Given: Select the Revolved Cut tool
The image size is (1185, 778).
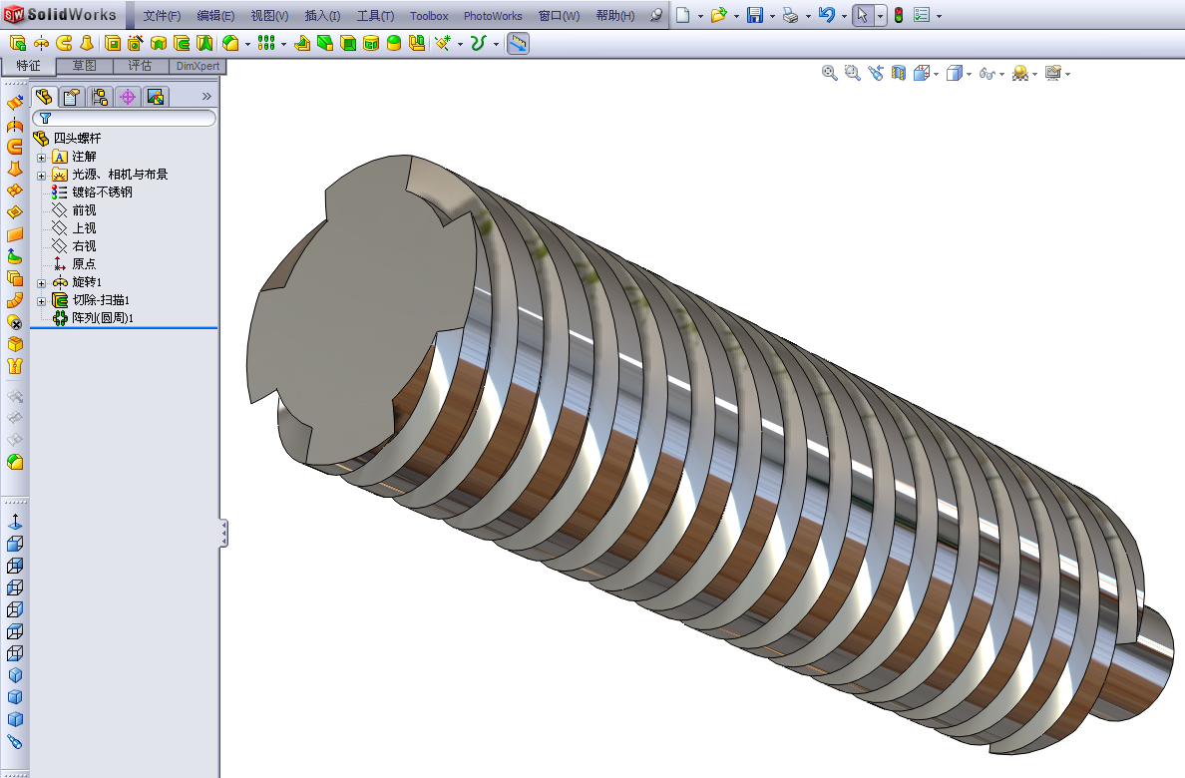Looking at the screenshot, I should (x=159, y=43).
